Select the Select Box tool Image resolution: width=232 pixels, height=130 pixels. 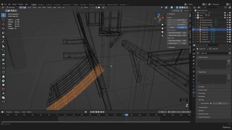[3, 15]
